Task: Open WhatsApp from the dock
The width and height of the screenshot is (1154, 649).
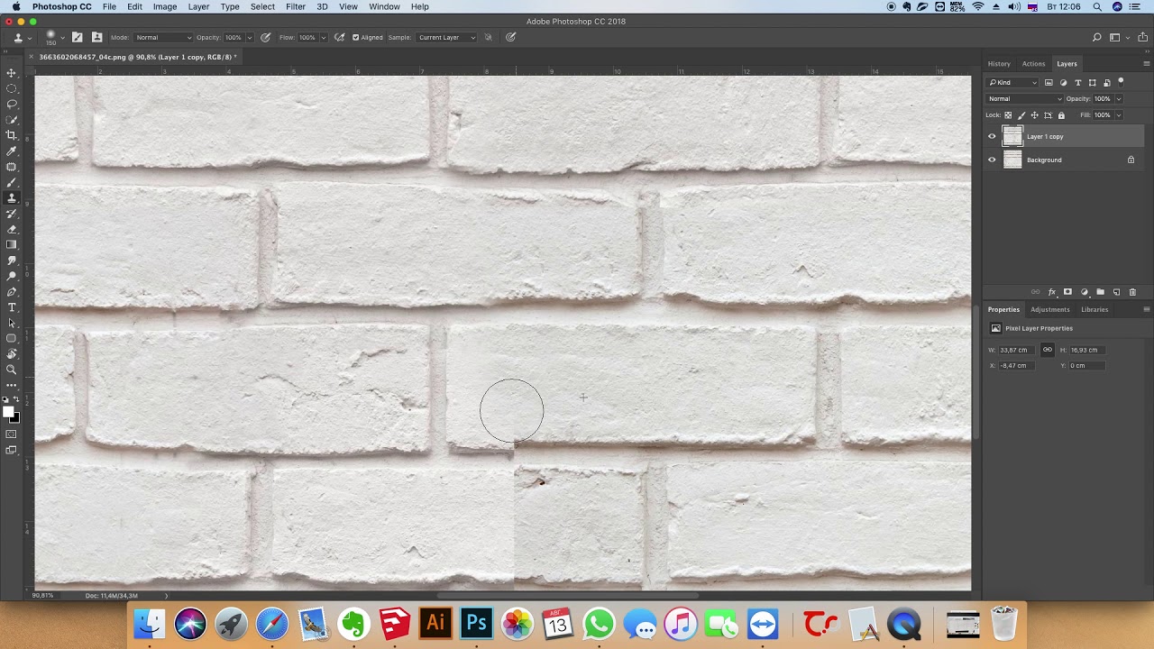Action: (x=599, y=623)
